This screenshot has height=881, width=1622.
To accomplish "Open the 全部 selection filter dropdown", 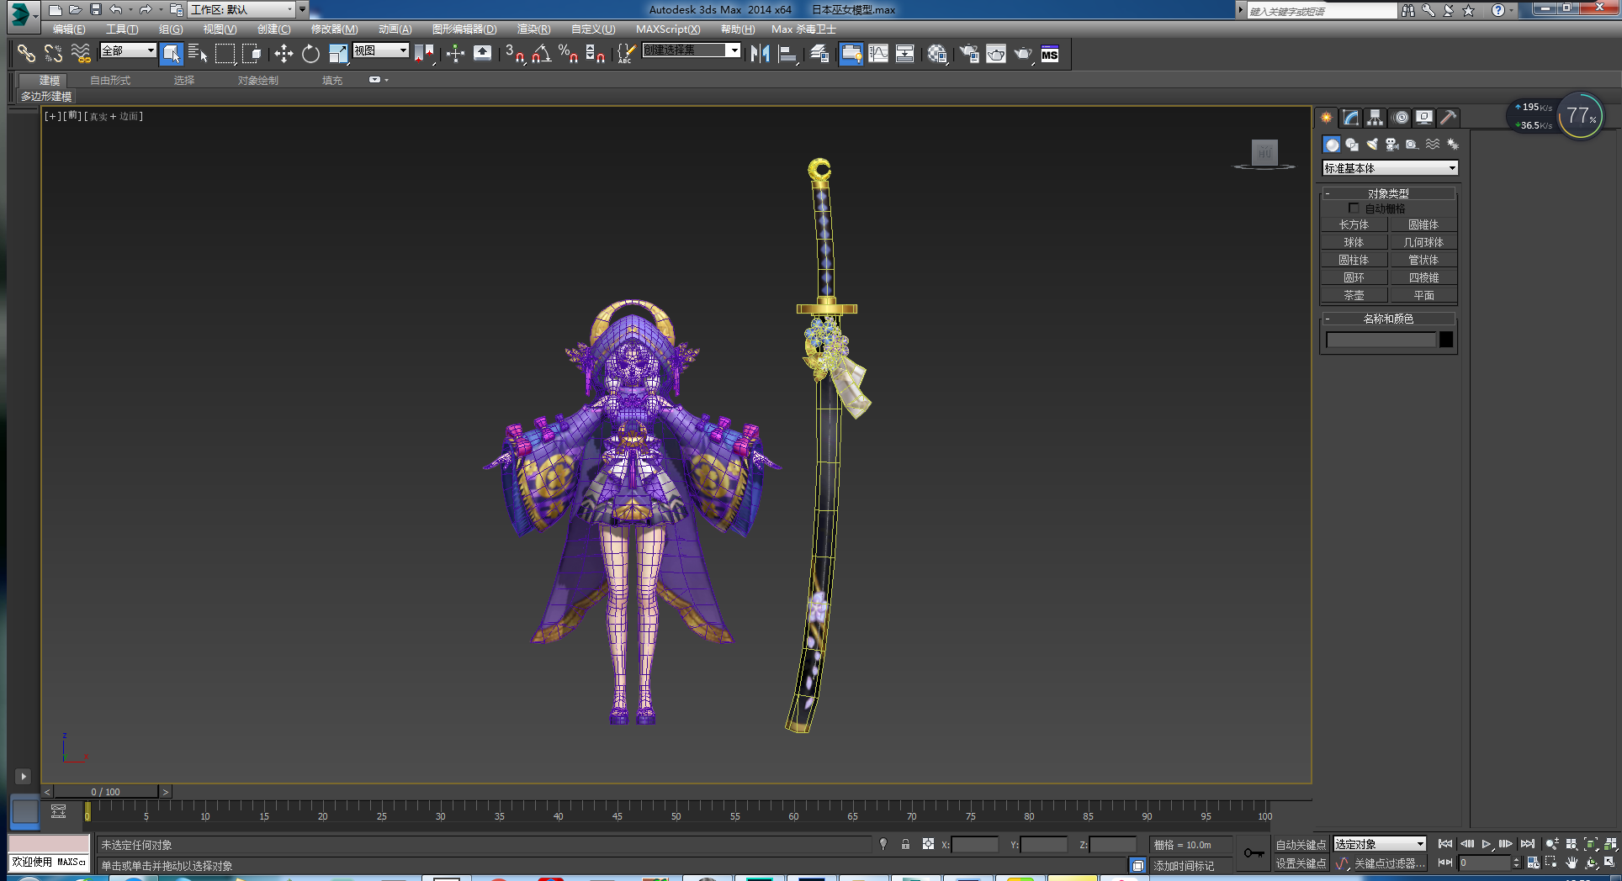I will [128, 50].
